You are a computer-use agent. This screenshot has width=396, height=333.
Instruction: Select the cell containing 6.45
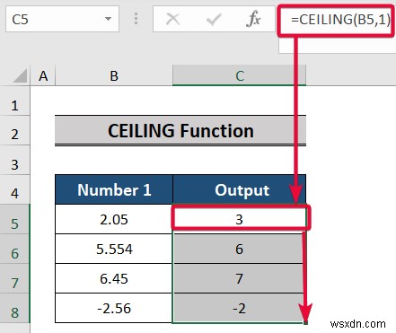click(114, 278)
